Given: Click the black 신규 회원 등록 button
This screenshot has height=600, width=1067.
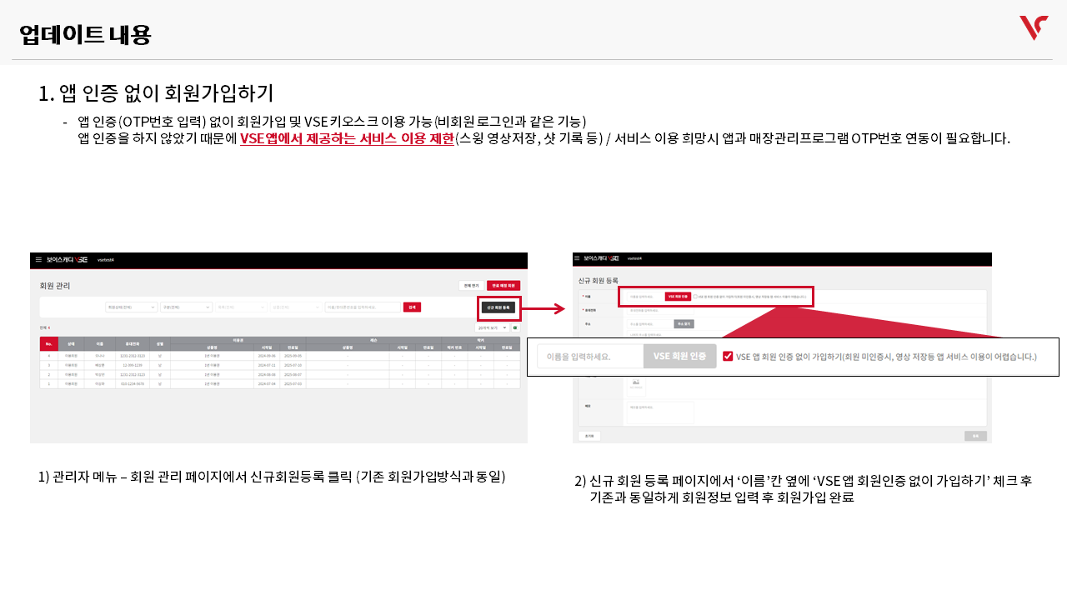Looking at the screenshot, I should 499,307.
